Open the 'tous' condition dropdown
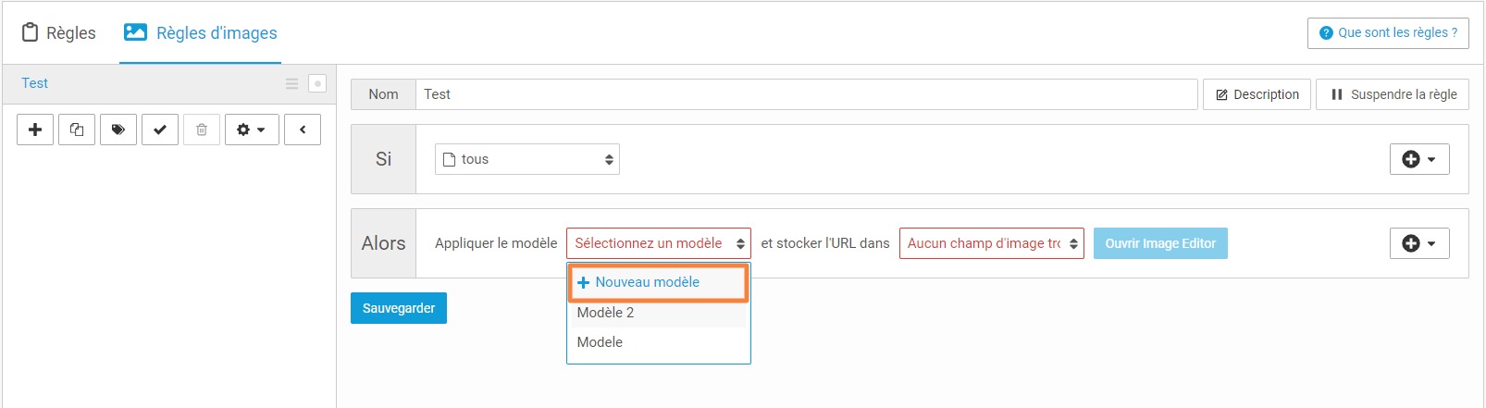 527,159
